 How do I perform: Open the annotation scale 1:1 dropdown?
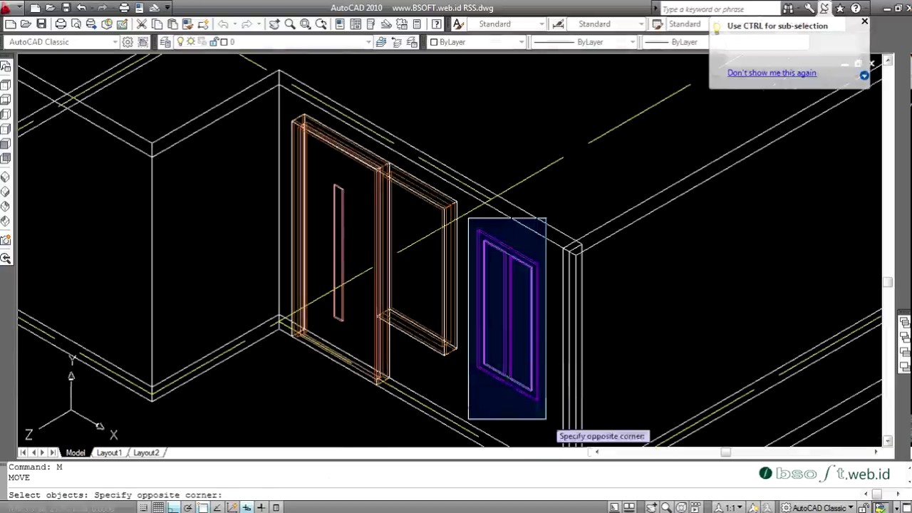point(730,508)
